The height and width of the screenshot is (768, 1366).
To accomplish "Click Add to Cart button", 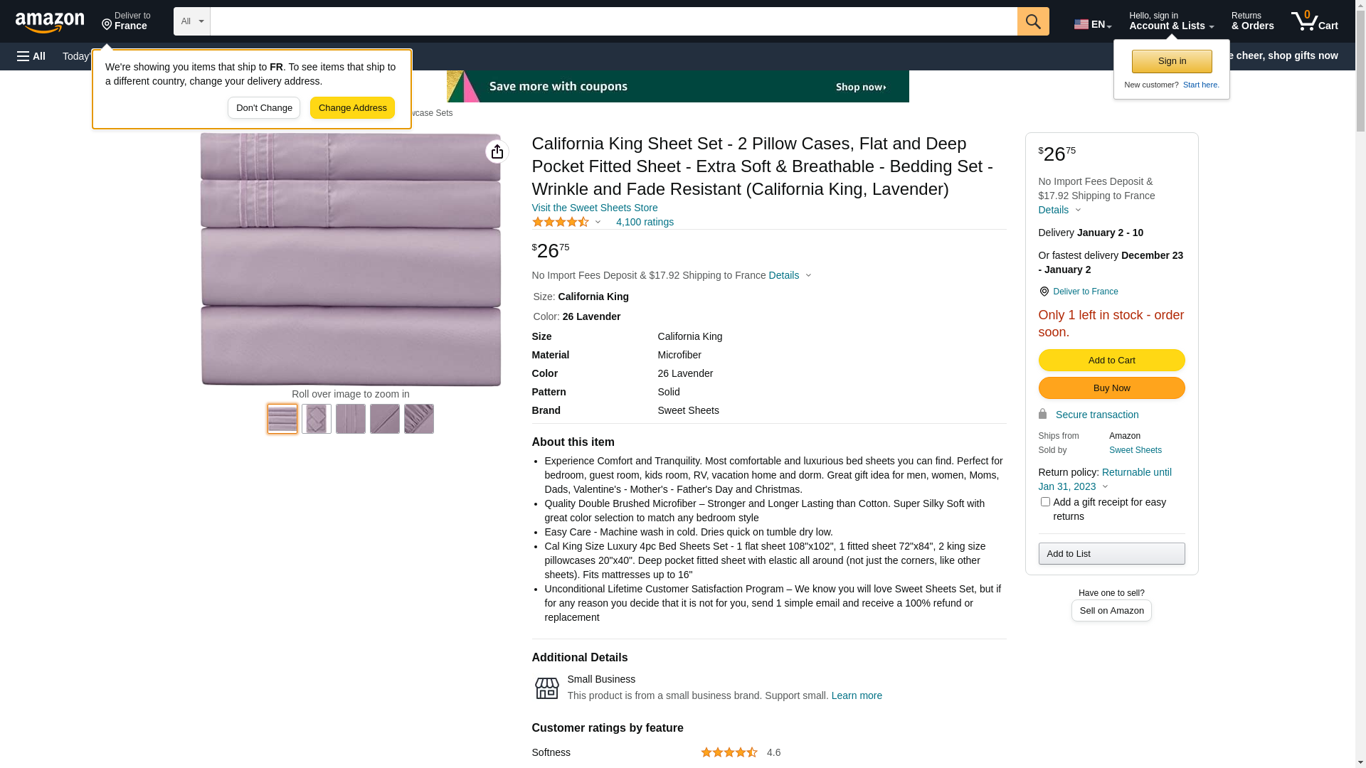I will (x=1111, y=360).
